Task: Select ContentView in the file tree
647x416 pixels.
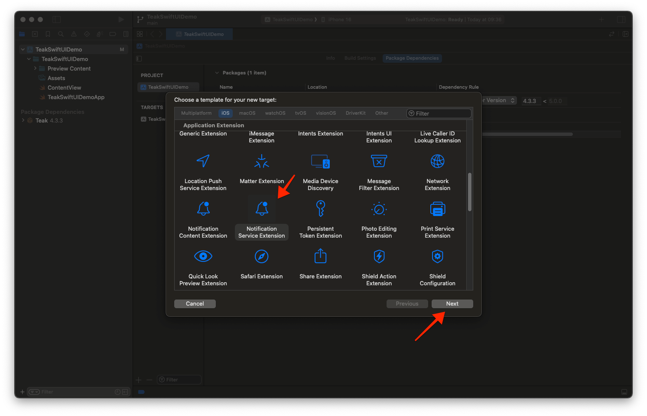Action: (64, 87)
